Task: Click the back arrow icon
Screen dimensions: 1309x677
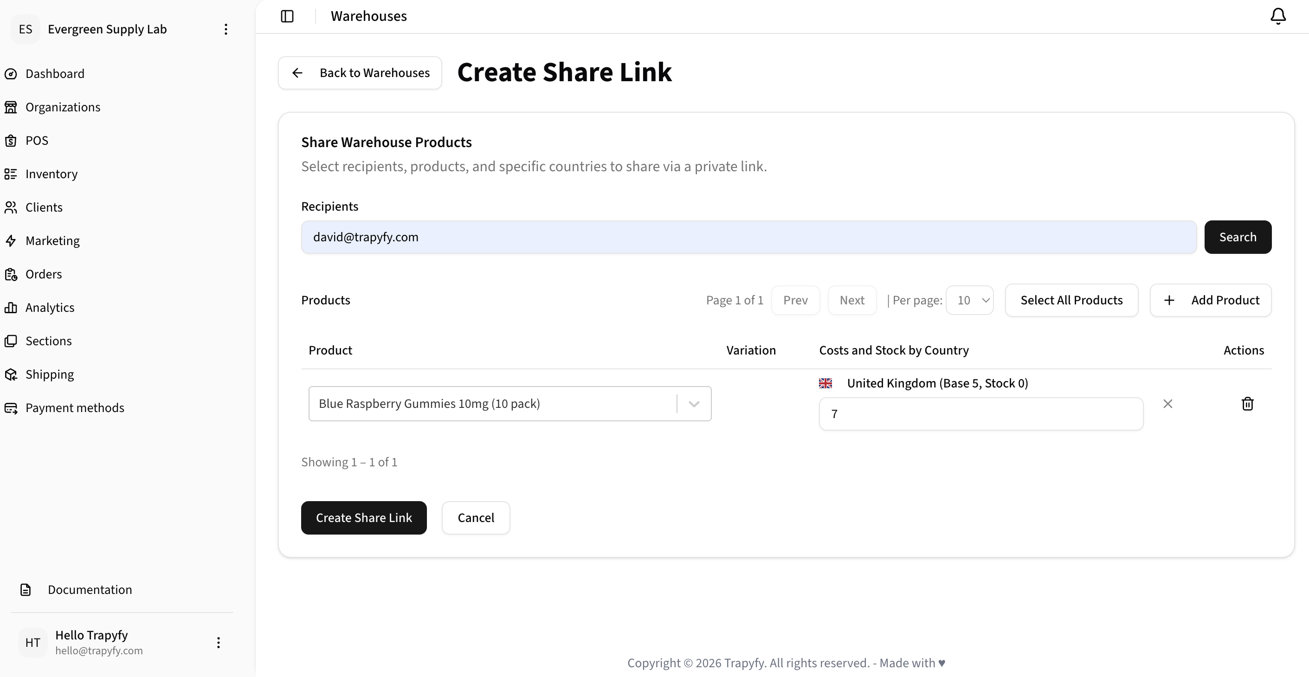Action: click(x=297, y=73)
